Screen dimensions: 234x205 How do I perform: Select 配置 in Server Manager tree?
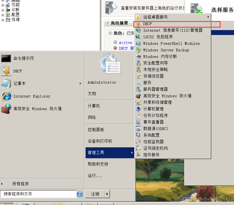[x=16, y=15]
